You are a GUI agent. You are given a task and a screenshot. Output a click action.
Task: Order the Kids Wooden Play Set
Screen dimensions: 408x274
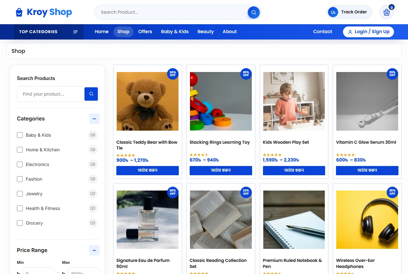[294, 170]
